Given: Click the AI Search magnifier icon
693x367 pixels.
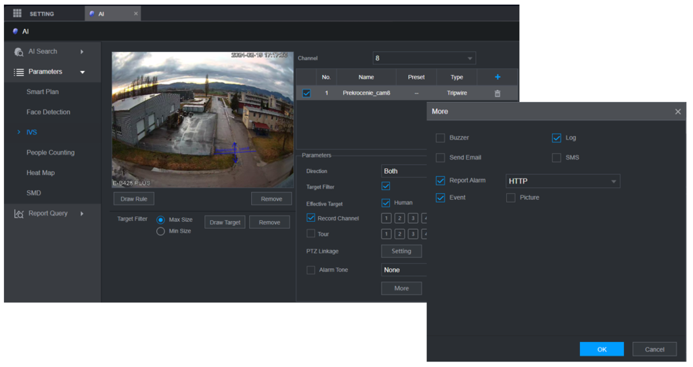Looking at the screenshot, I should pos(19,52).
